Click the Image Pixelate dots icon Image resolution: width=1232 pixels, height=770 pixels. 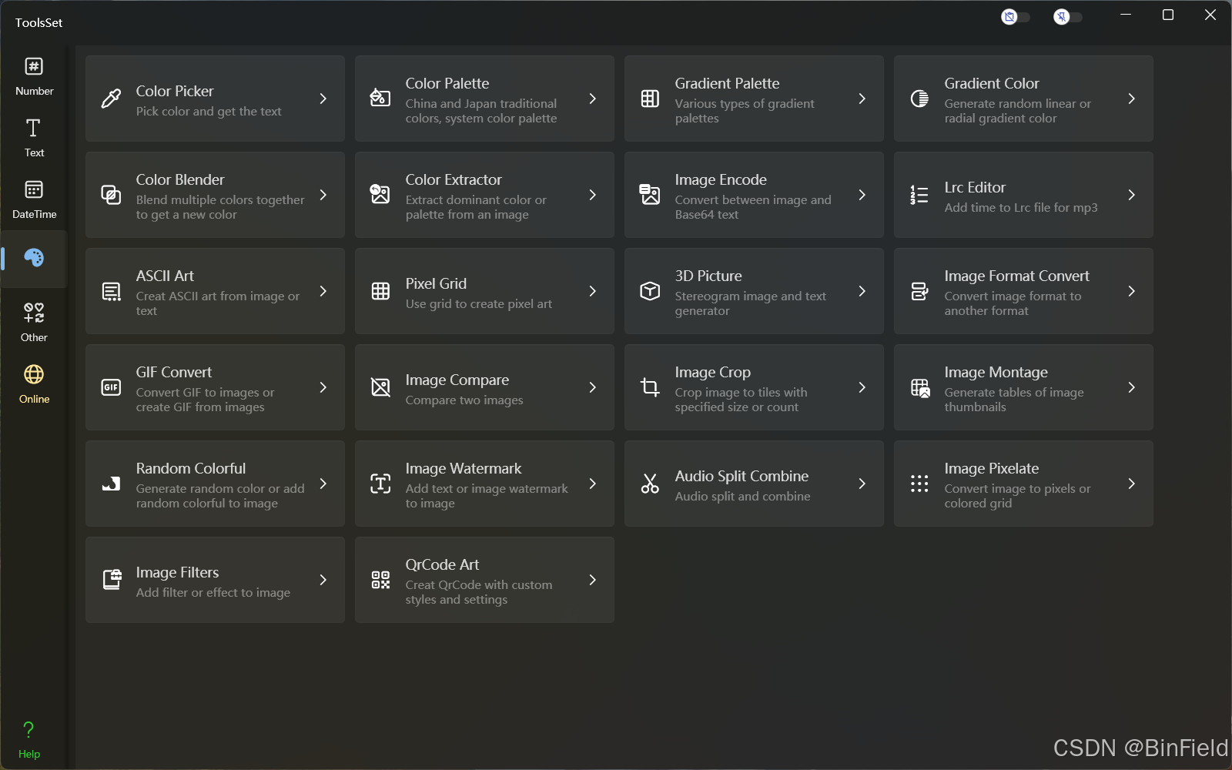[919, 484]
